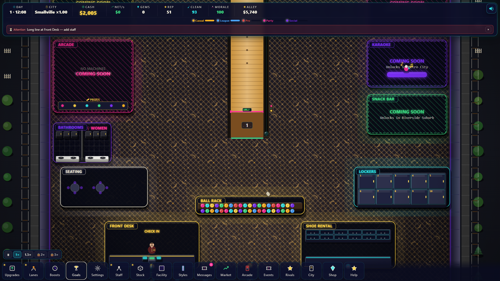This screenshot has width=500, height=281.
Task: Open the City panel
Action: coord(311,271)
